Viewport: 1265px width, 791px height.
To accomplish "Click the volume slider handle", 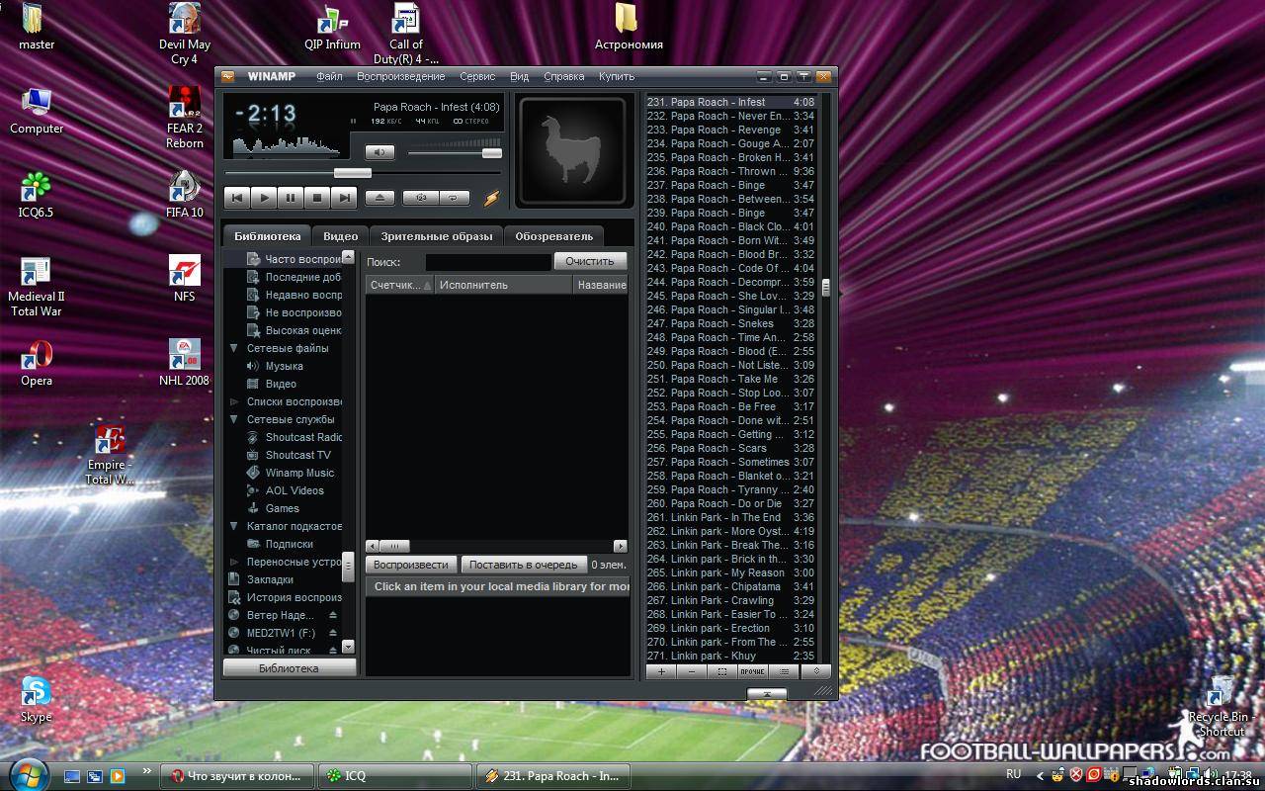I will tap(491, 152).
